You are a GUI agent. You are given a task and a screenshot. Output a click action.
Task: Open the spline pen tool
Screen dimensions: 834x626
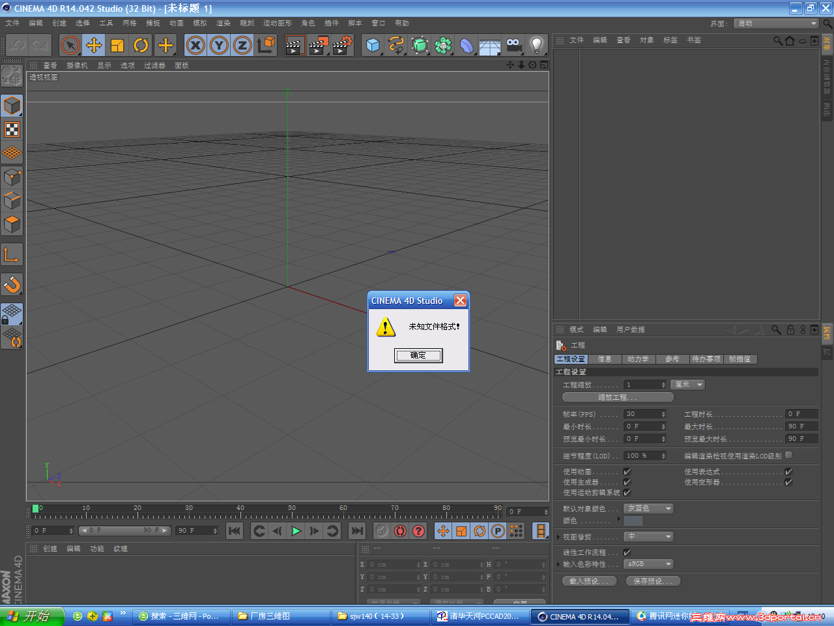(396, 45)
